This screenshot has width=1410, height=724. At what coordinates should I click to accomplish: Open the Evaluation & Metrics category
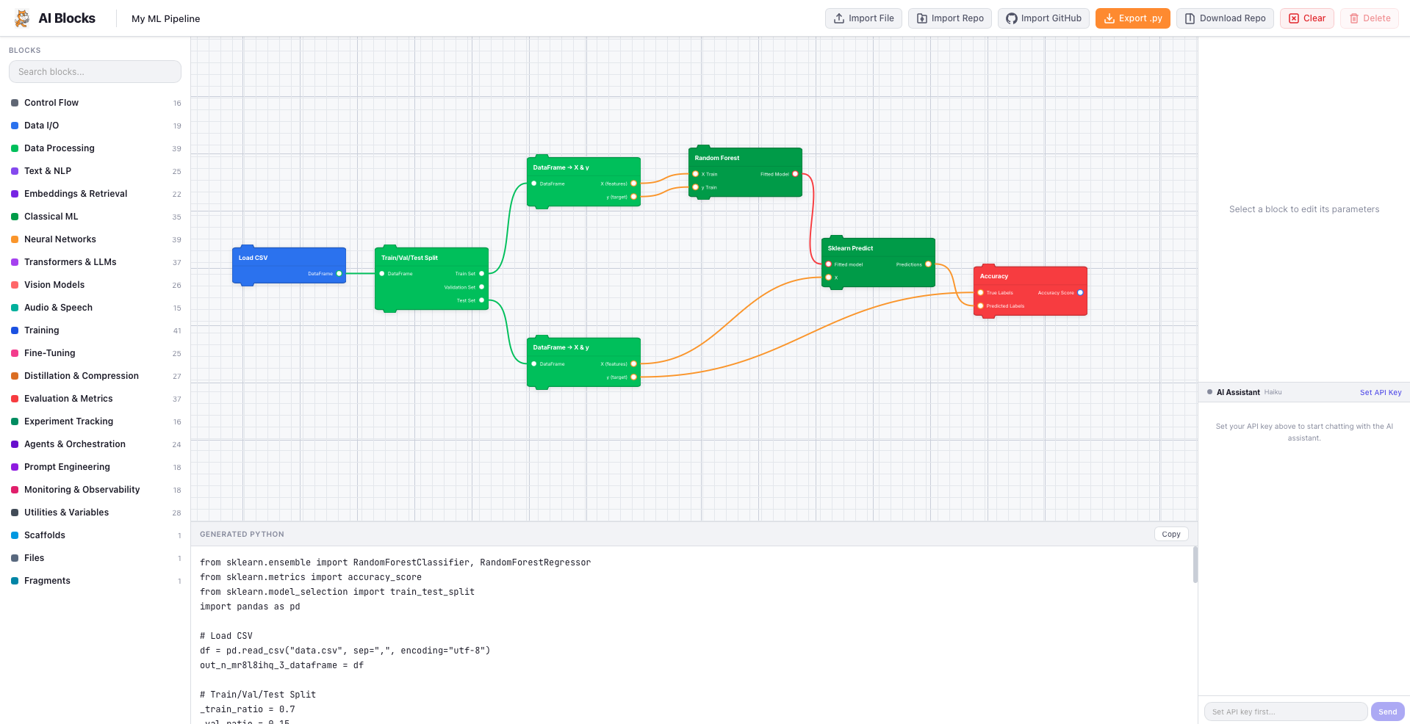96,399
